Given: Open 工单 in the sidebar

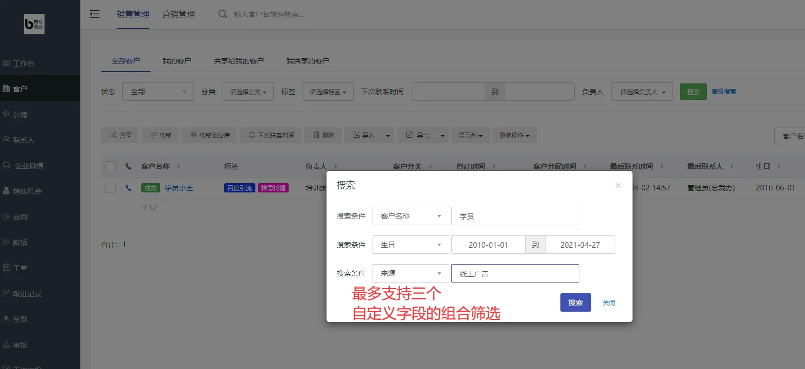Looking at the screenshot, I should click(40, 268).
